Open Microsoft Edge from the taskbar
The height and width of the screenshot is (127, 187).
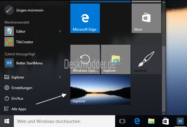pos(137,121)
